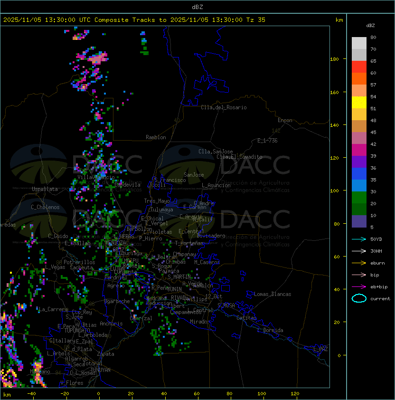This screenshot has height=400, width=395.
Task: Click the Tulumaya label
Action: point(162,210)
